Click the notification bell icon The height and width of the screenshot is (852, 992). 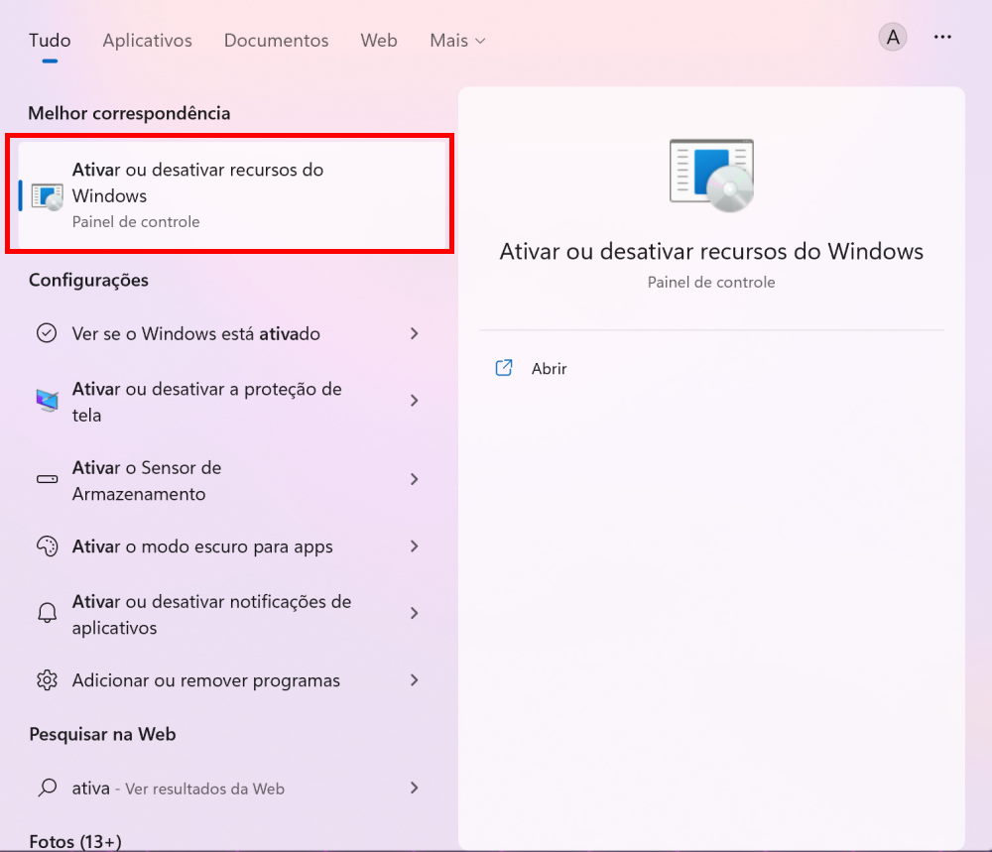click(x=47, y=612)
